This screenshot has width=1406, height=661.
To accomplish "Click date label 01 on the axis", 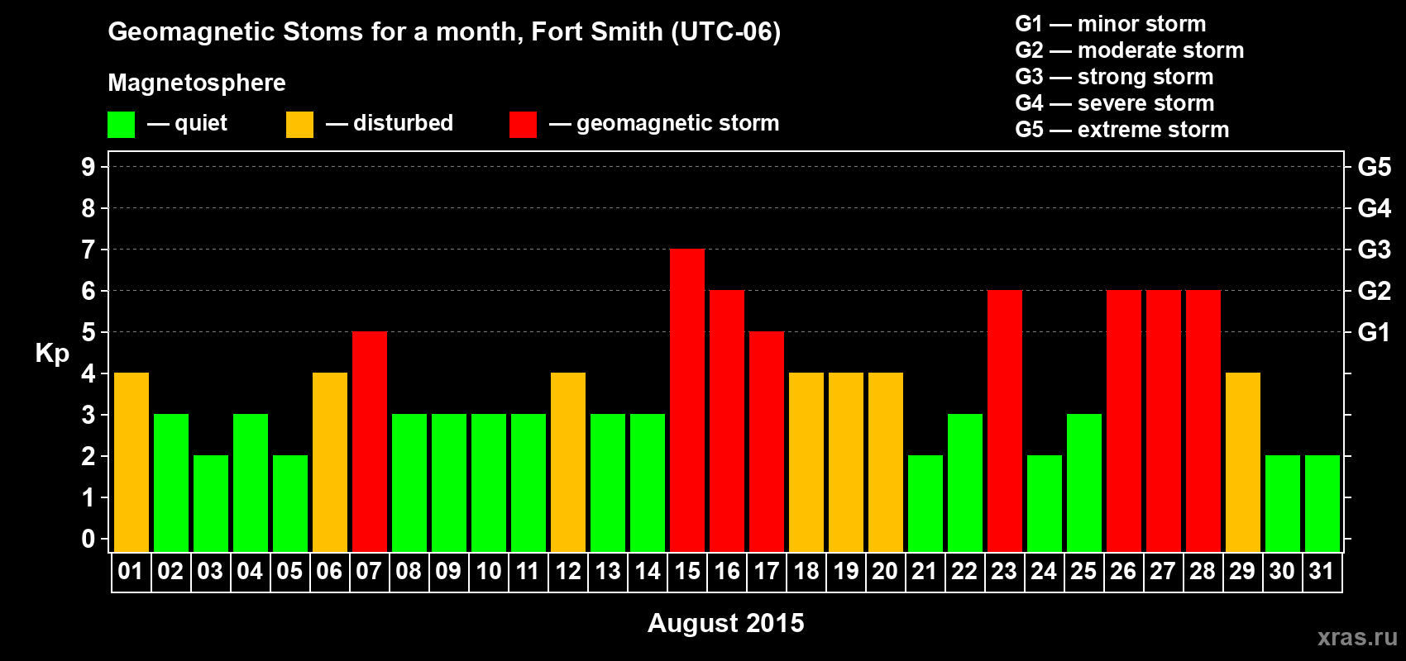I will [x=131, y=572].
